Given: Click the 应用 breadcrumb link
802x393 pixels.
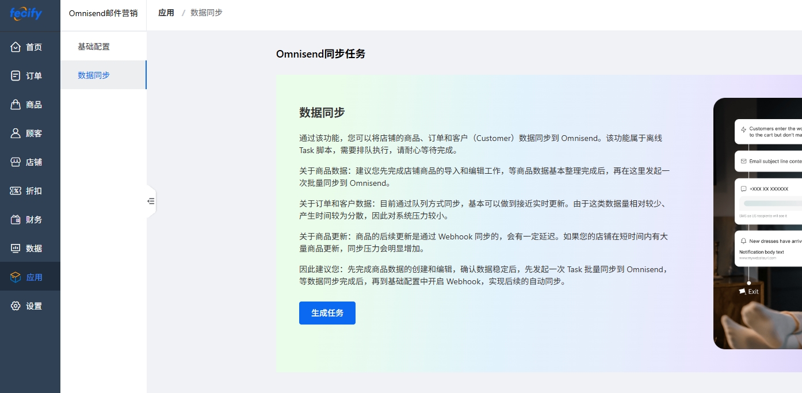Looking at the screenshot, I should [166, 13].
